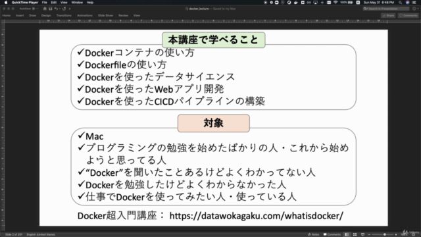Image resolution: width=421 pixels, height=237 pixels.
Task: Open the Edit menu in menu bar
Action: coord(54,3)
